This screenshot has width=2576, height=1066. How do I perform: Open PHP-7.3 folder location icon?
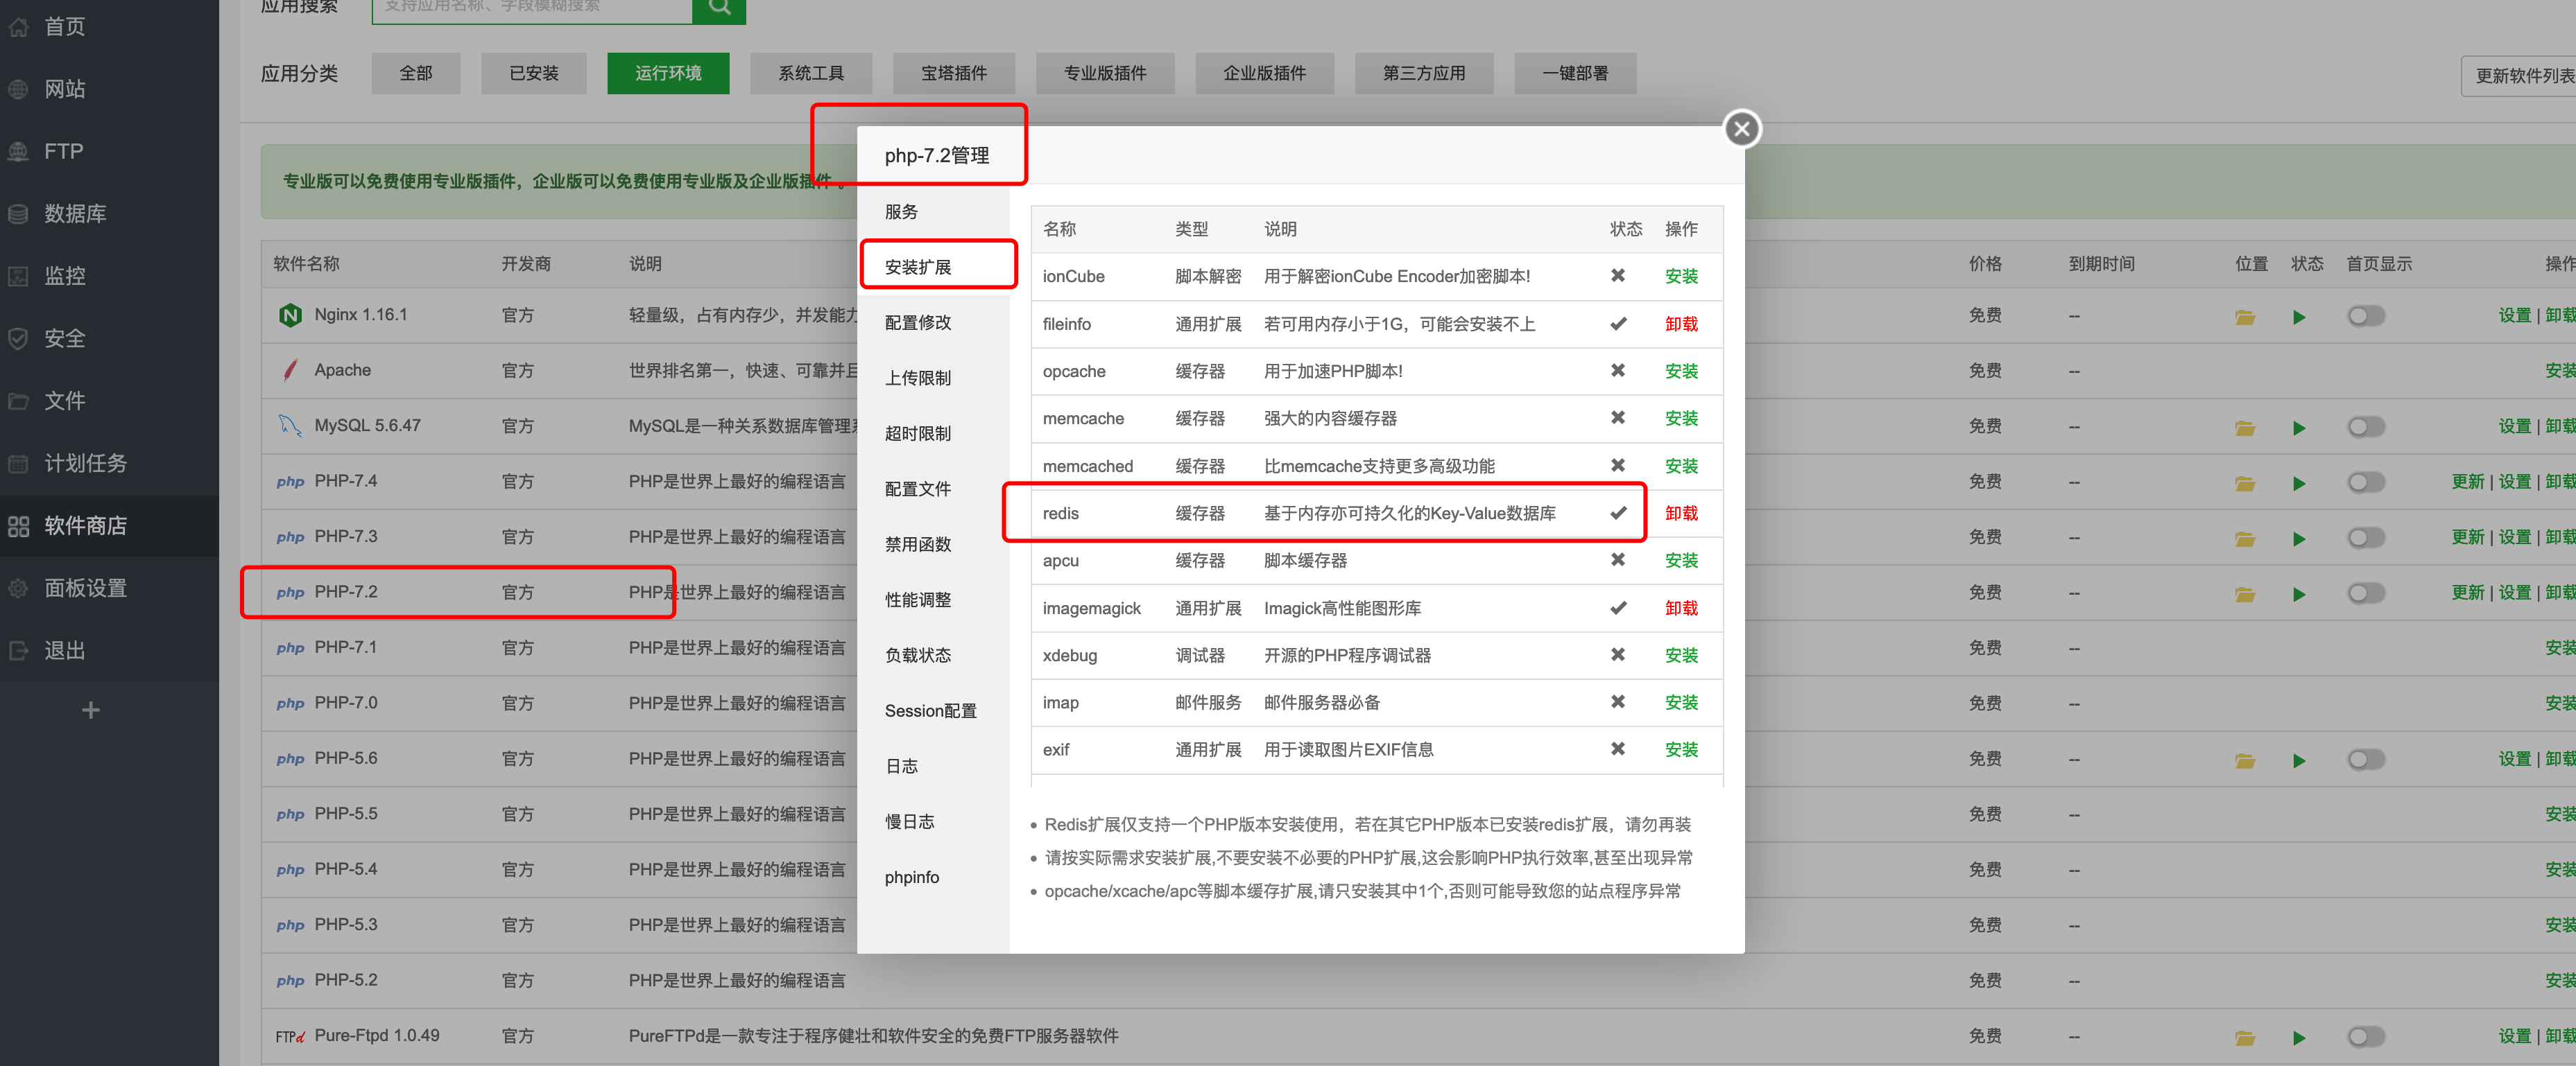2245,539
